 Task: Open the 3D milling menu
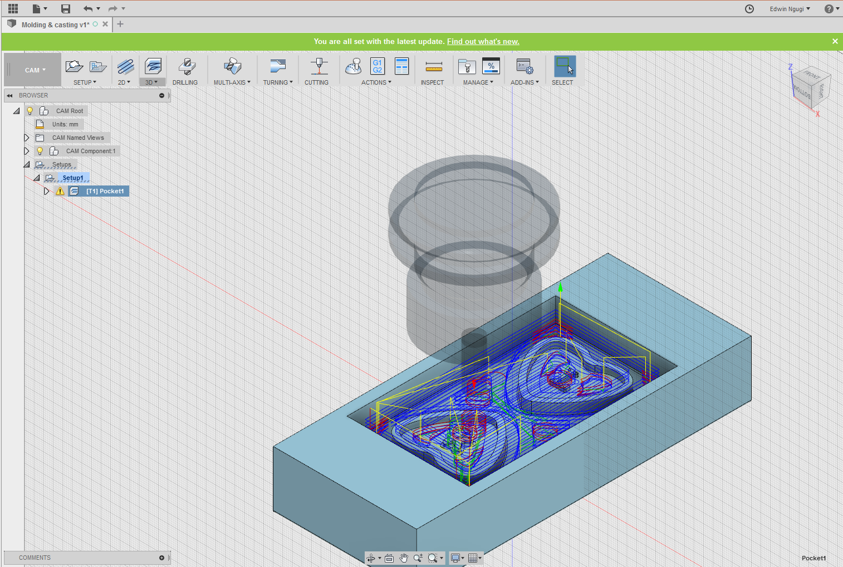tap(152, 82)
